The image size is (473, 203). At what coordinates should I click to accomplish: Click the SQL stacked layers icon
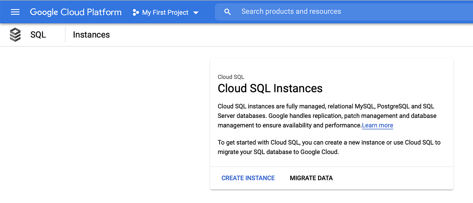[x=15, y=35]
